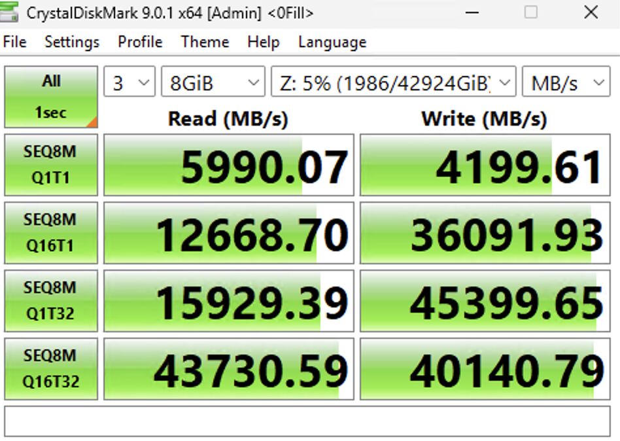The width and height of the screenshot is (620, 441).
Task: Open the Help menu
Action: pyautogui.click(x=263, y=42)
